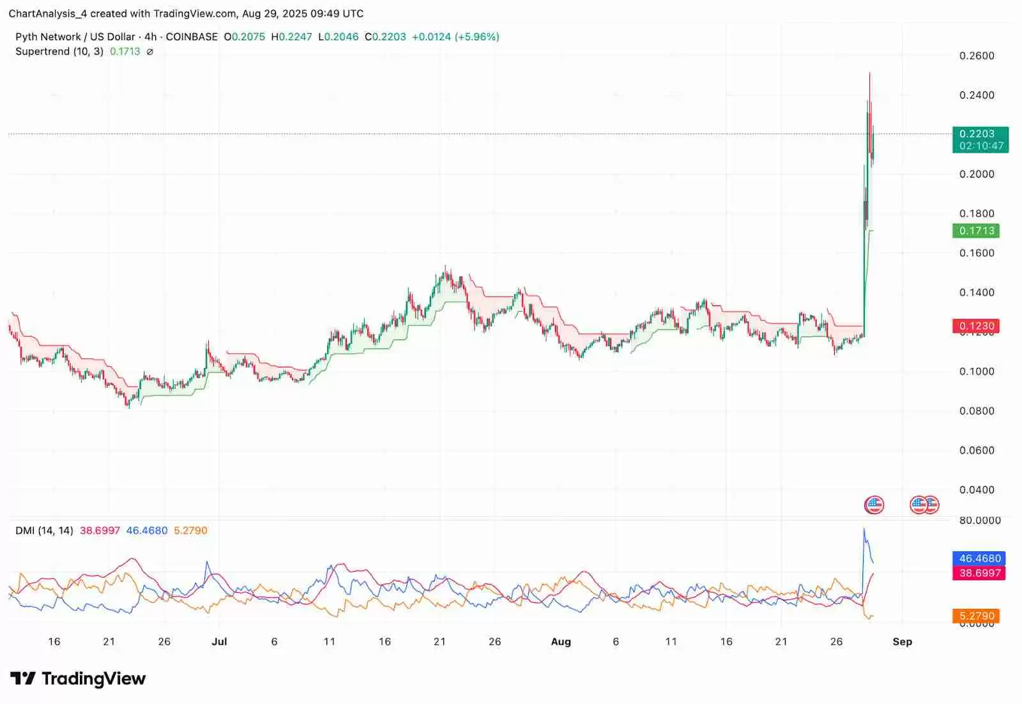Click Sep on the time axis

(903, 641)
